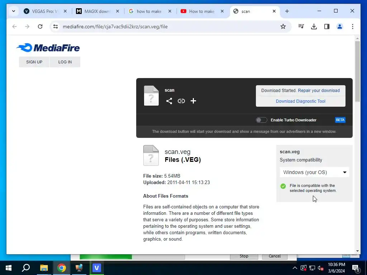
Task: Switch to the VEGAS Pro tab
Action: 45,11
